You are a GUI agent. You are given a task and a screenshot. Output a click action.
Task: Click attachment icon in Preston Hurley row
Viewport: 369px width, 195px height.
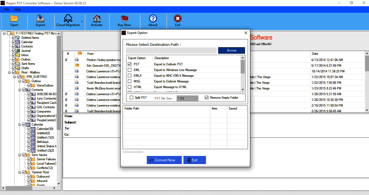click(x=66, y=60)
